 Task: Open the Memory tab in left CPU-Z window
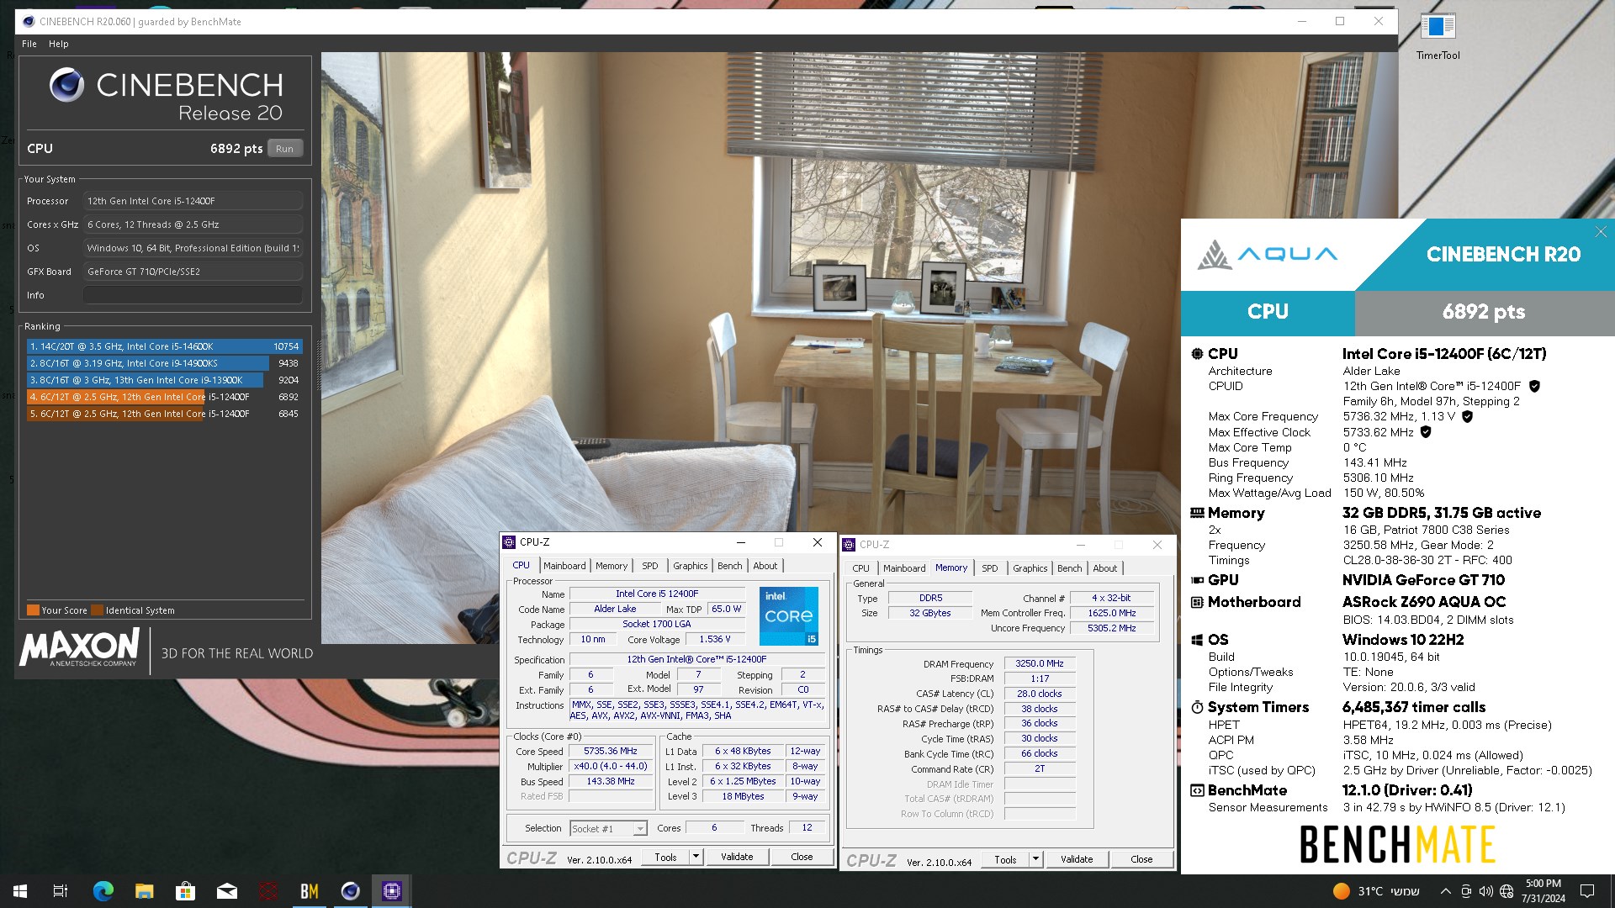click(x=612, y=566)
